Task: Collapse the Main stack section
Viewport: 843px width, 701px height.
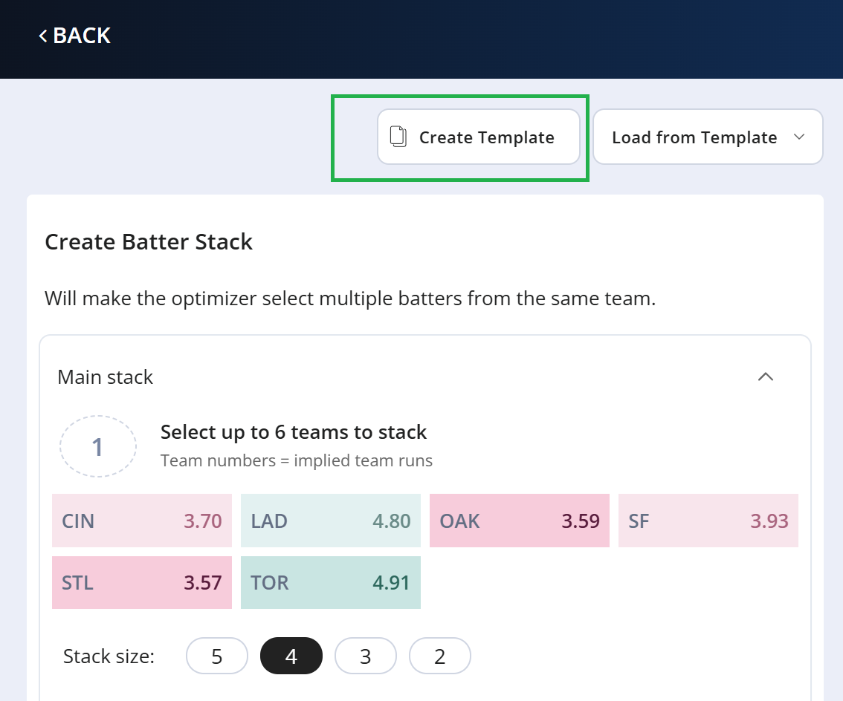Action: pyautogui.click(x=766, y=377)
